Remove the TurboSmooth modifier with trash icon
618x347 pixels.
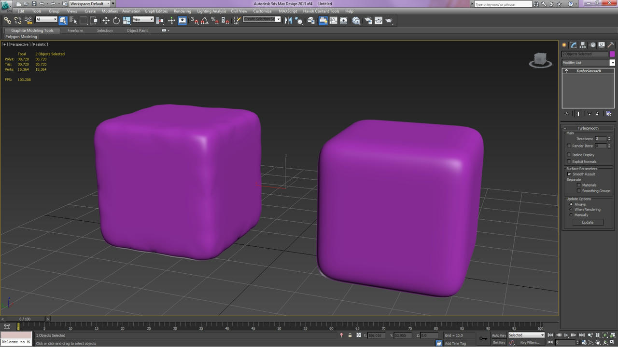pyautogui.click(x=597, y=113)
